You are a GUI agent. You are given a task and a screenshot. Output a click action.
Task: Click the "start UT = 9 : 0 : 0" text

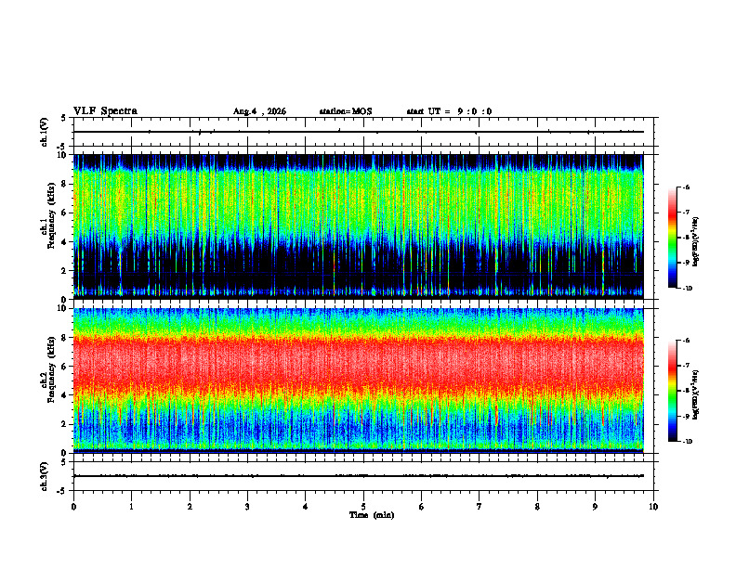pyautogui.click(x=449, y=111)
